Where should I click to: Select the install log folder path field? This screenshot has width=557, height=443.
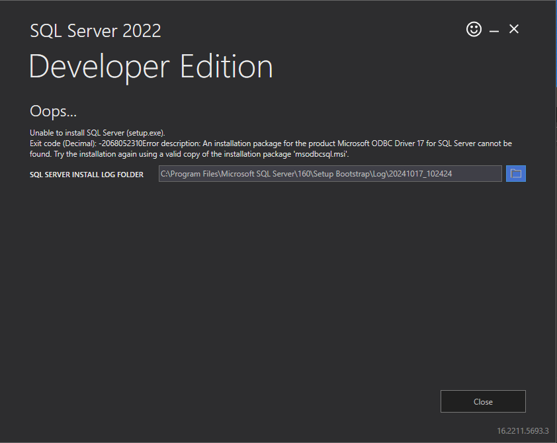330,174
